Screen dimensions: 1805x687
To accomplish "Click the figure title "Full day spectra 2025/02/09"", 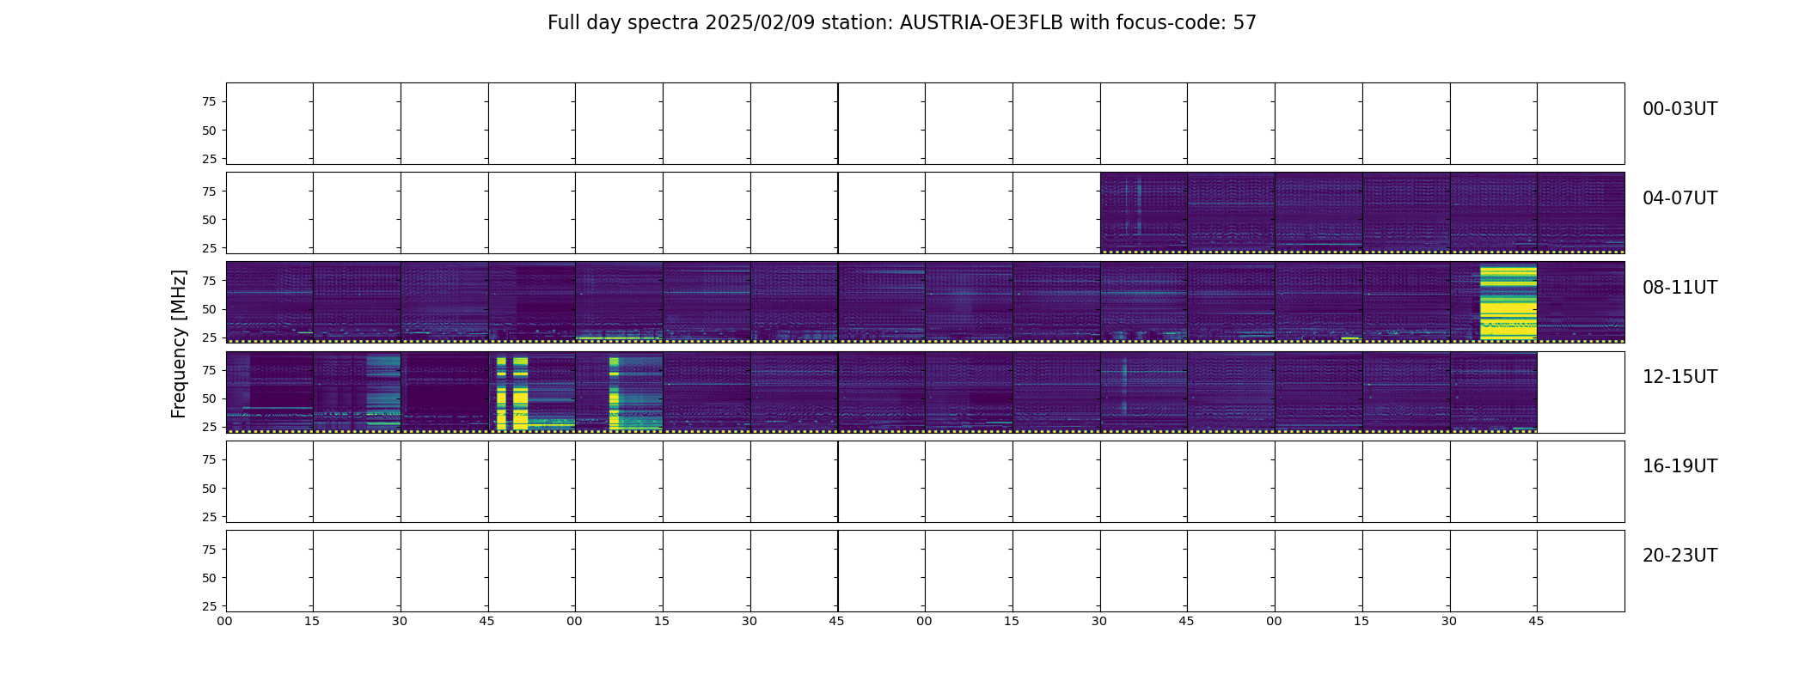I will 902,23.
